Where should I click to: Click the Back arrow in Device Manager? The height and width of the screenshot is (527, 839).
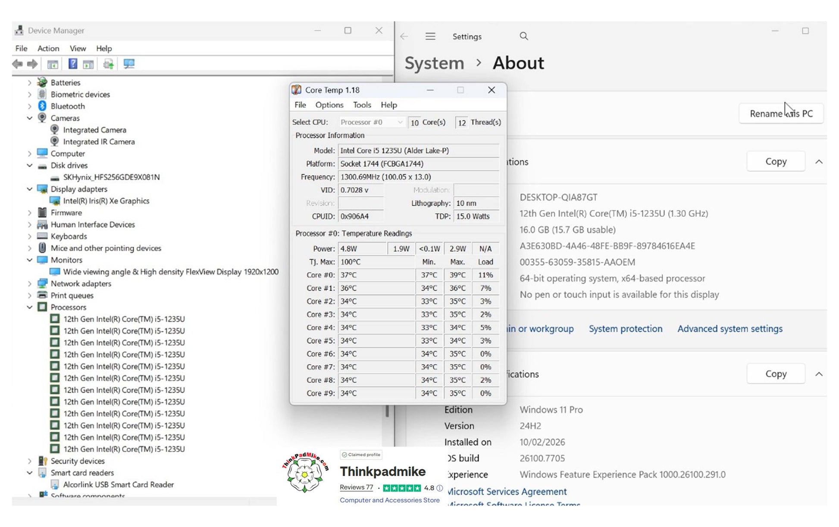(x=18, y=64)
